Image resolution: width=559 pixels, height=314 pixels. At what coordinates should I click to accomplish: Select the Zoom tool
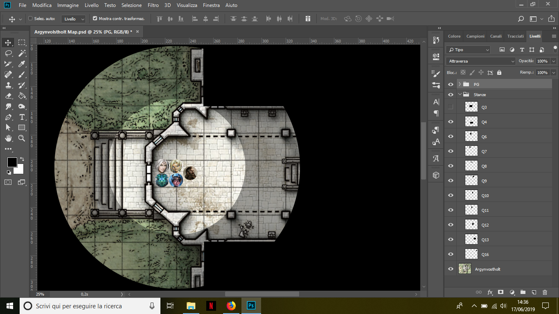[x=22, y=138]
